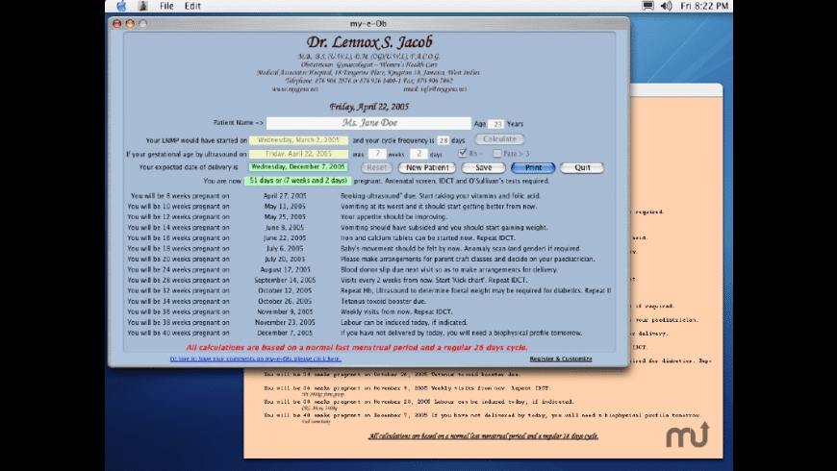Click the date August 17, 2005

(285, 270)
